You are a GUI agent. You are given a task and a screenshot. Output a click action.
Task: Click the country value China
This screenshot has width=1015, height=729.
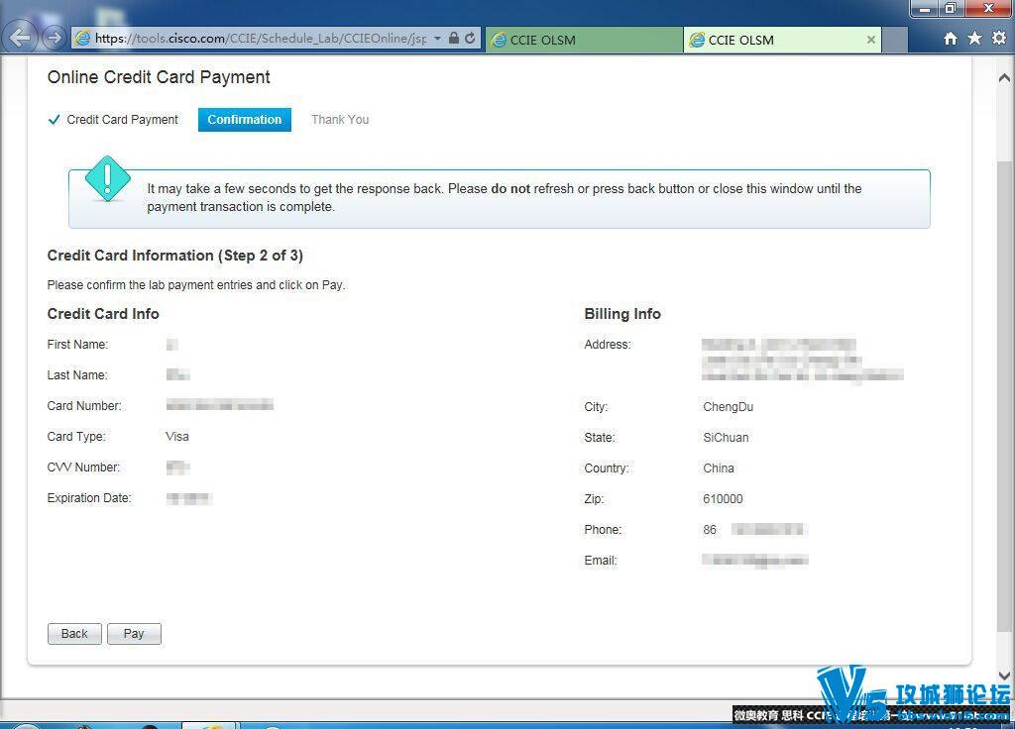point(719,469)
